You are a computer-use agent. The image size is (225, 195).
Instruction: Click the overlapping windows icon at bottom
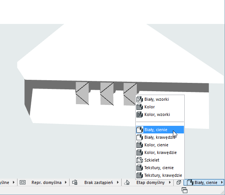coord(185,190)
